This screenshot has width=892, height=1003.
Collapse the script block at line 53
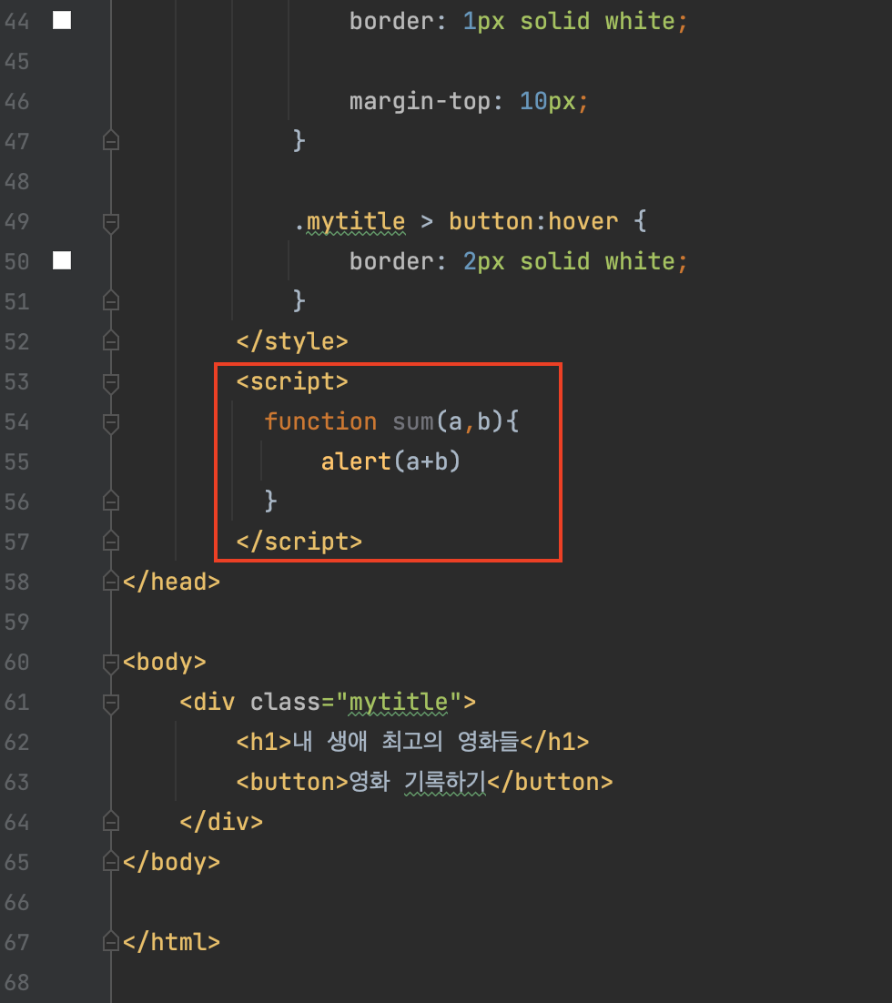[x=111, y=382]
